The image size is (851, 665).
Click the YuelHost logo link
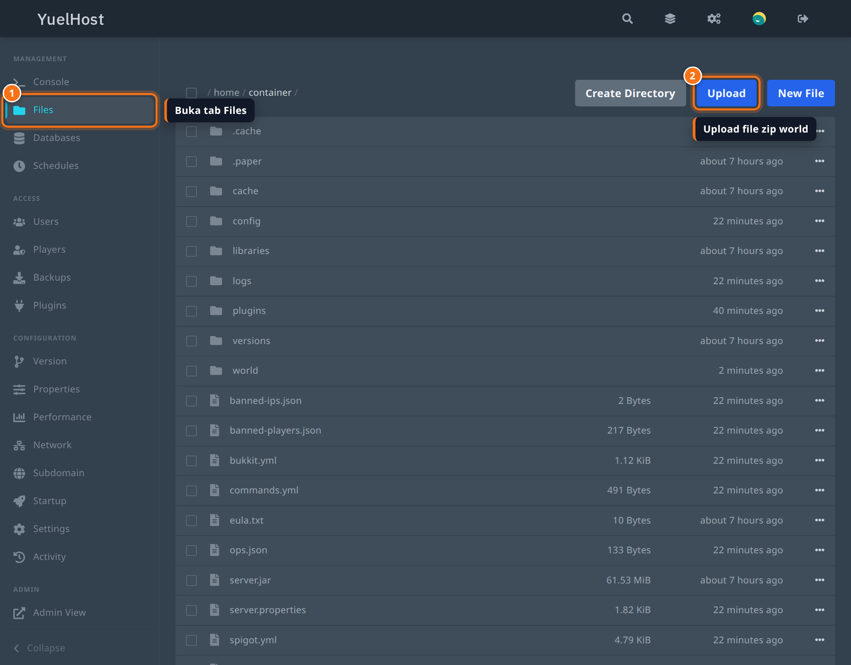point(70,19)
